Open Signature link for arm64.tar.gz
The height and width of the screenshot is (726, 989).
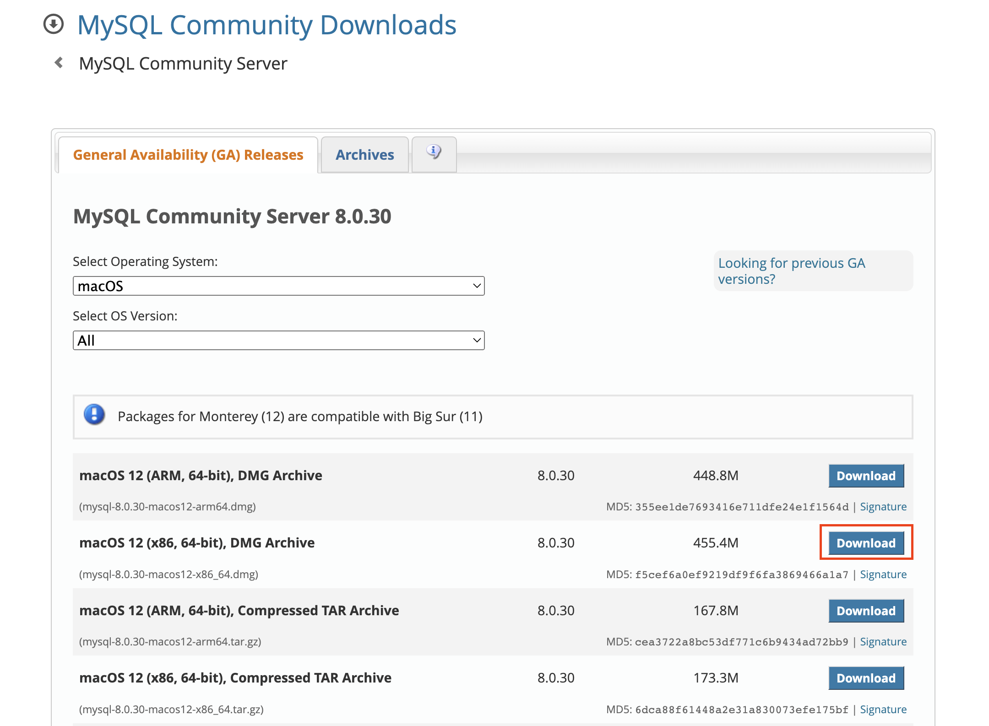(x=883, y=642)
